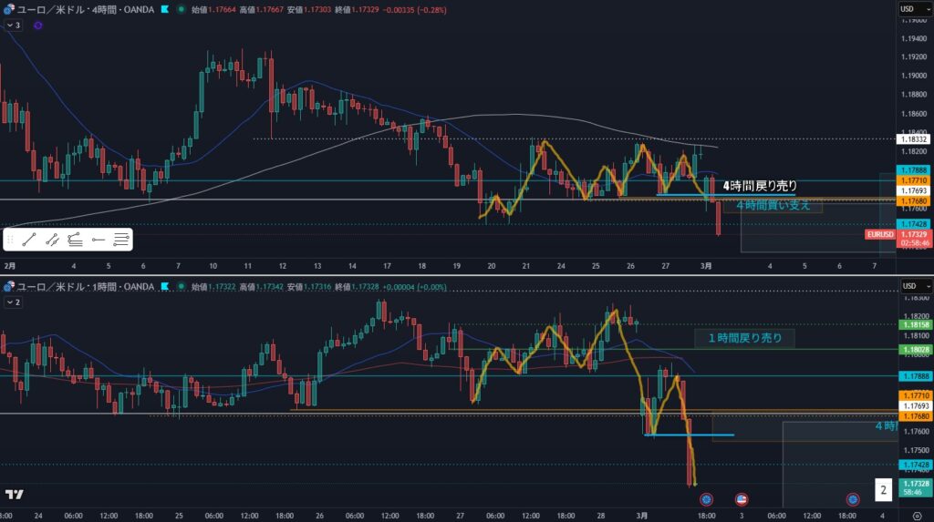This screenshot has width=934, height=522.
Task: Click the TradingView logo in bottom-left
Action: click(14, 495)
